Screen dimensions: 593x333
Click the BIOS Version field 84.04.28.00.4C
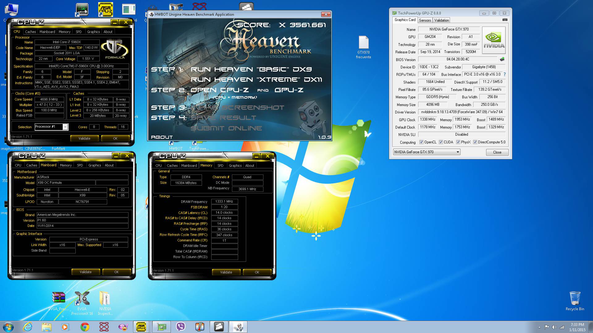click(x=458, y=59)
